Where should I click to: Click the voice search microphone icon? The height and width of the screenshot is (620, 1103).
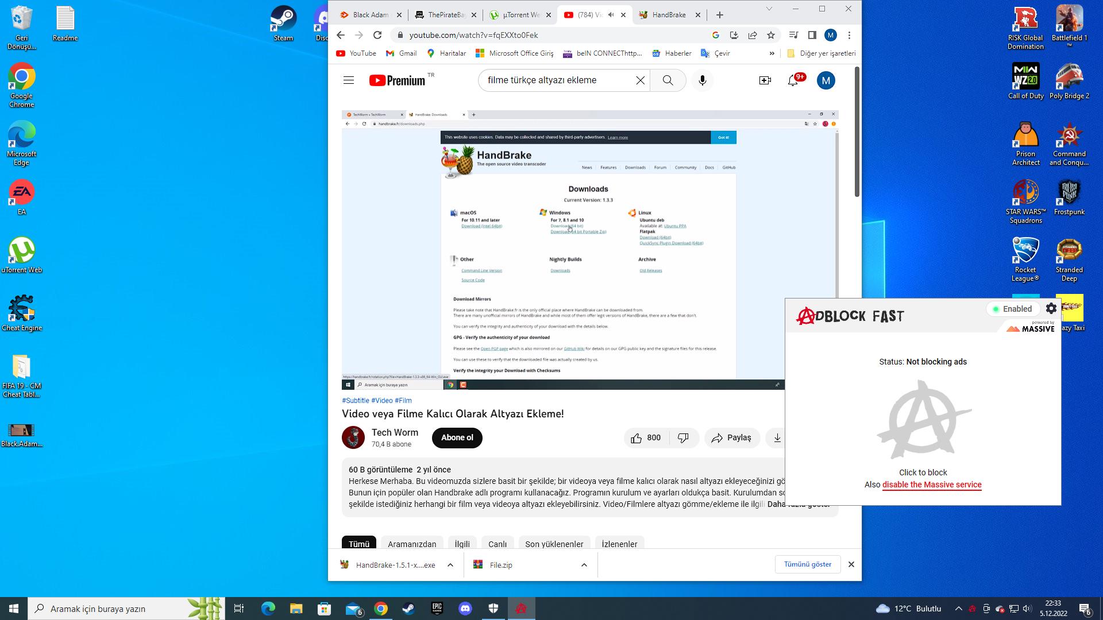tap(702, 80)
